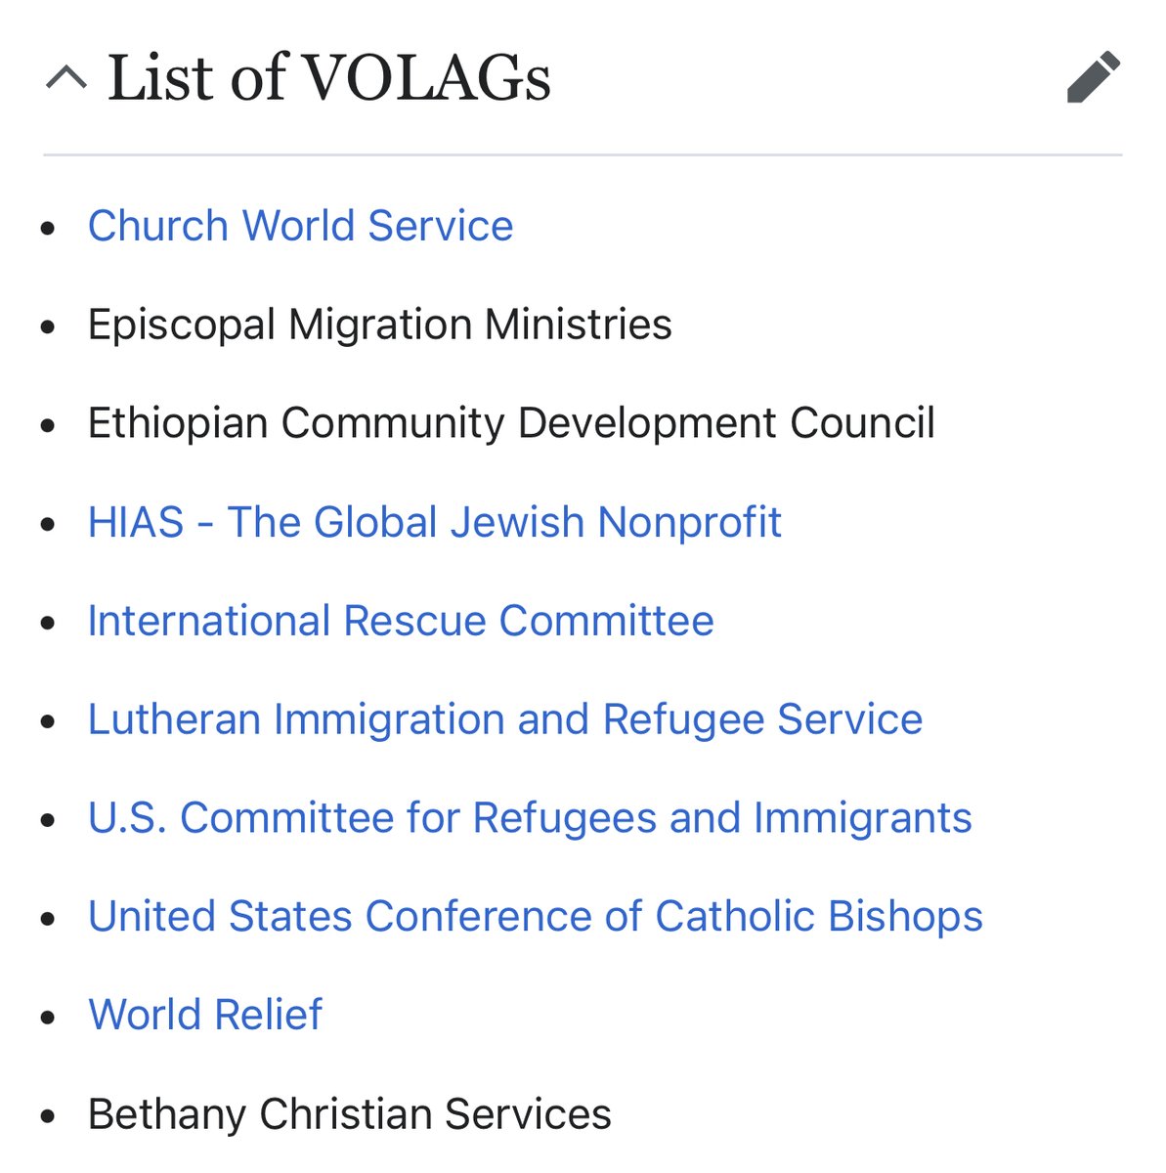This screenshot has width=1166, height=1173.
Task: Collapse the List of VOLAGs section
Action: point(66,77)
